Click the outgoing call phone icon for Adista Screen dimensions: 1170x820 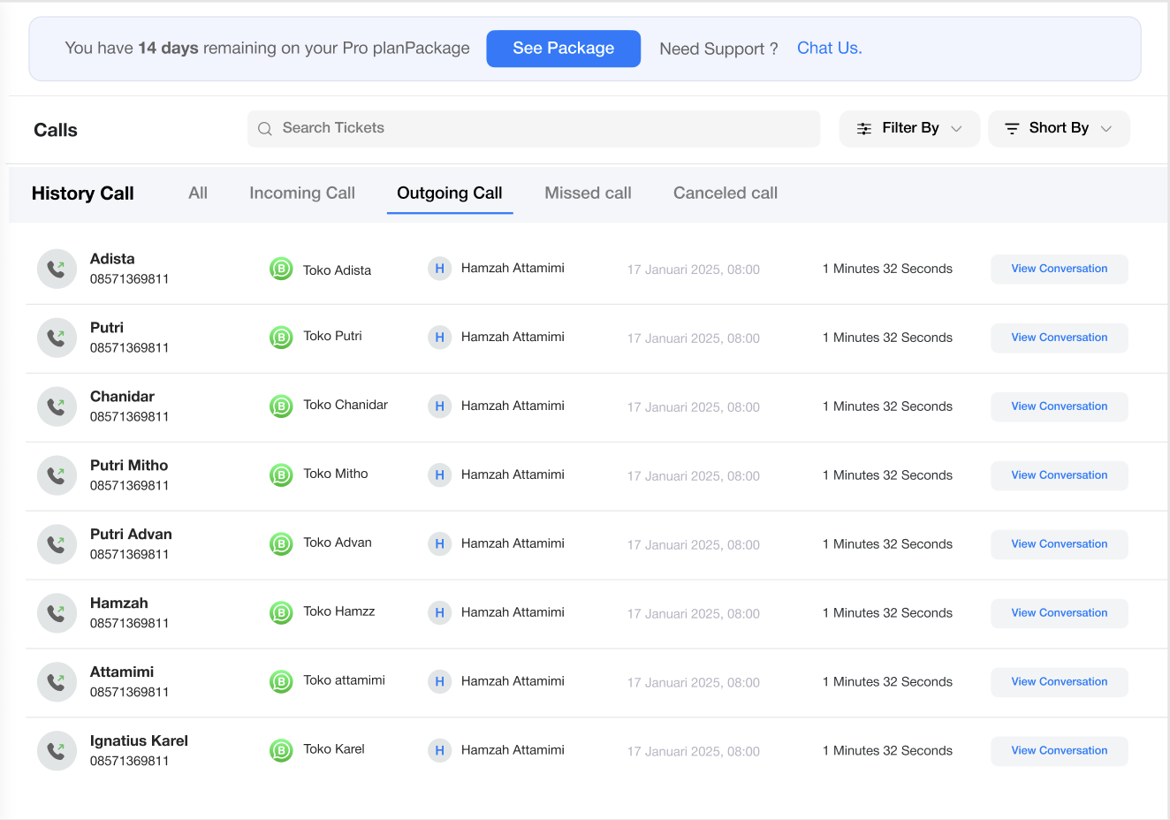[57, 269]
